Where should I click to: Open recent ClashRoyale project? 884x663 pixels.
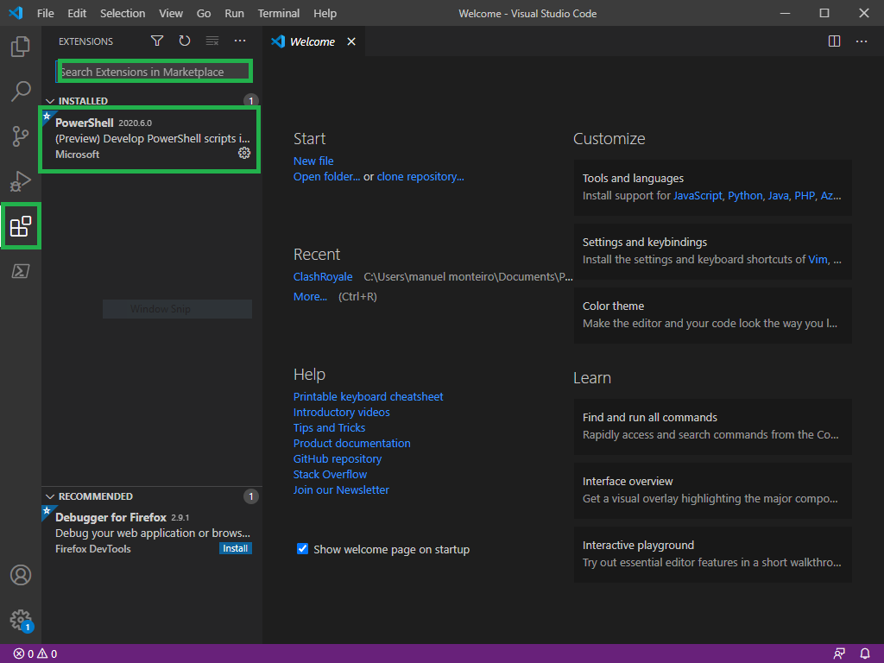coord(323,277)
